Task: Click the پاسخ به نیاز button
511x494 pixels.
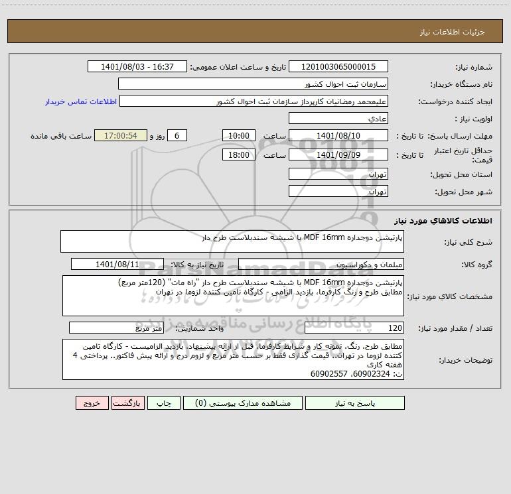Action: pos(355,403)
